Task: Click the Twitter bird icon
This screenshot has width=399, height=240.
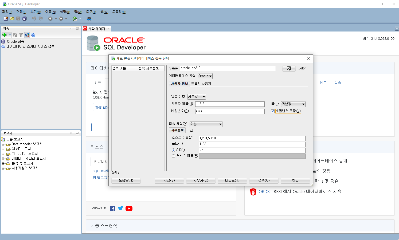Action: coord(120,208)
